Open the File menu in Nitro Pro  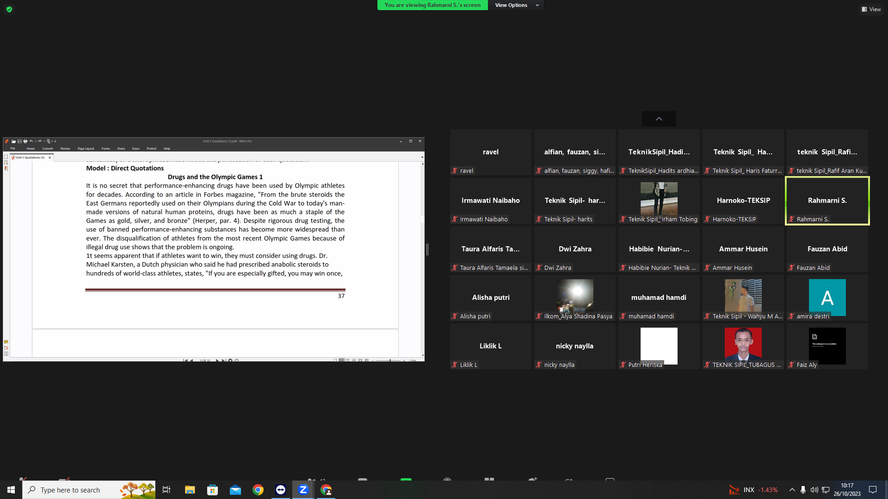point(13,148)
